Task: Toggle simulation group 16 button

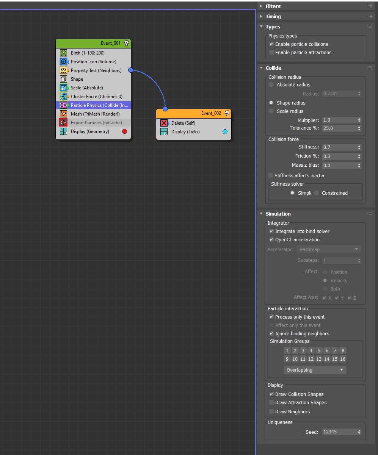Action: tap(343, 359)
